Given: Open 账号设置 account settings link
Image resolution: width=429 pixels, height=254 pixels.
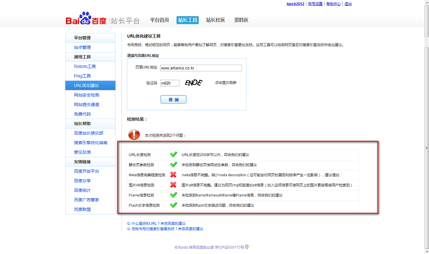Looking at the screenshot, I should coord(315,4).
